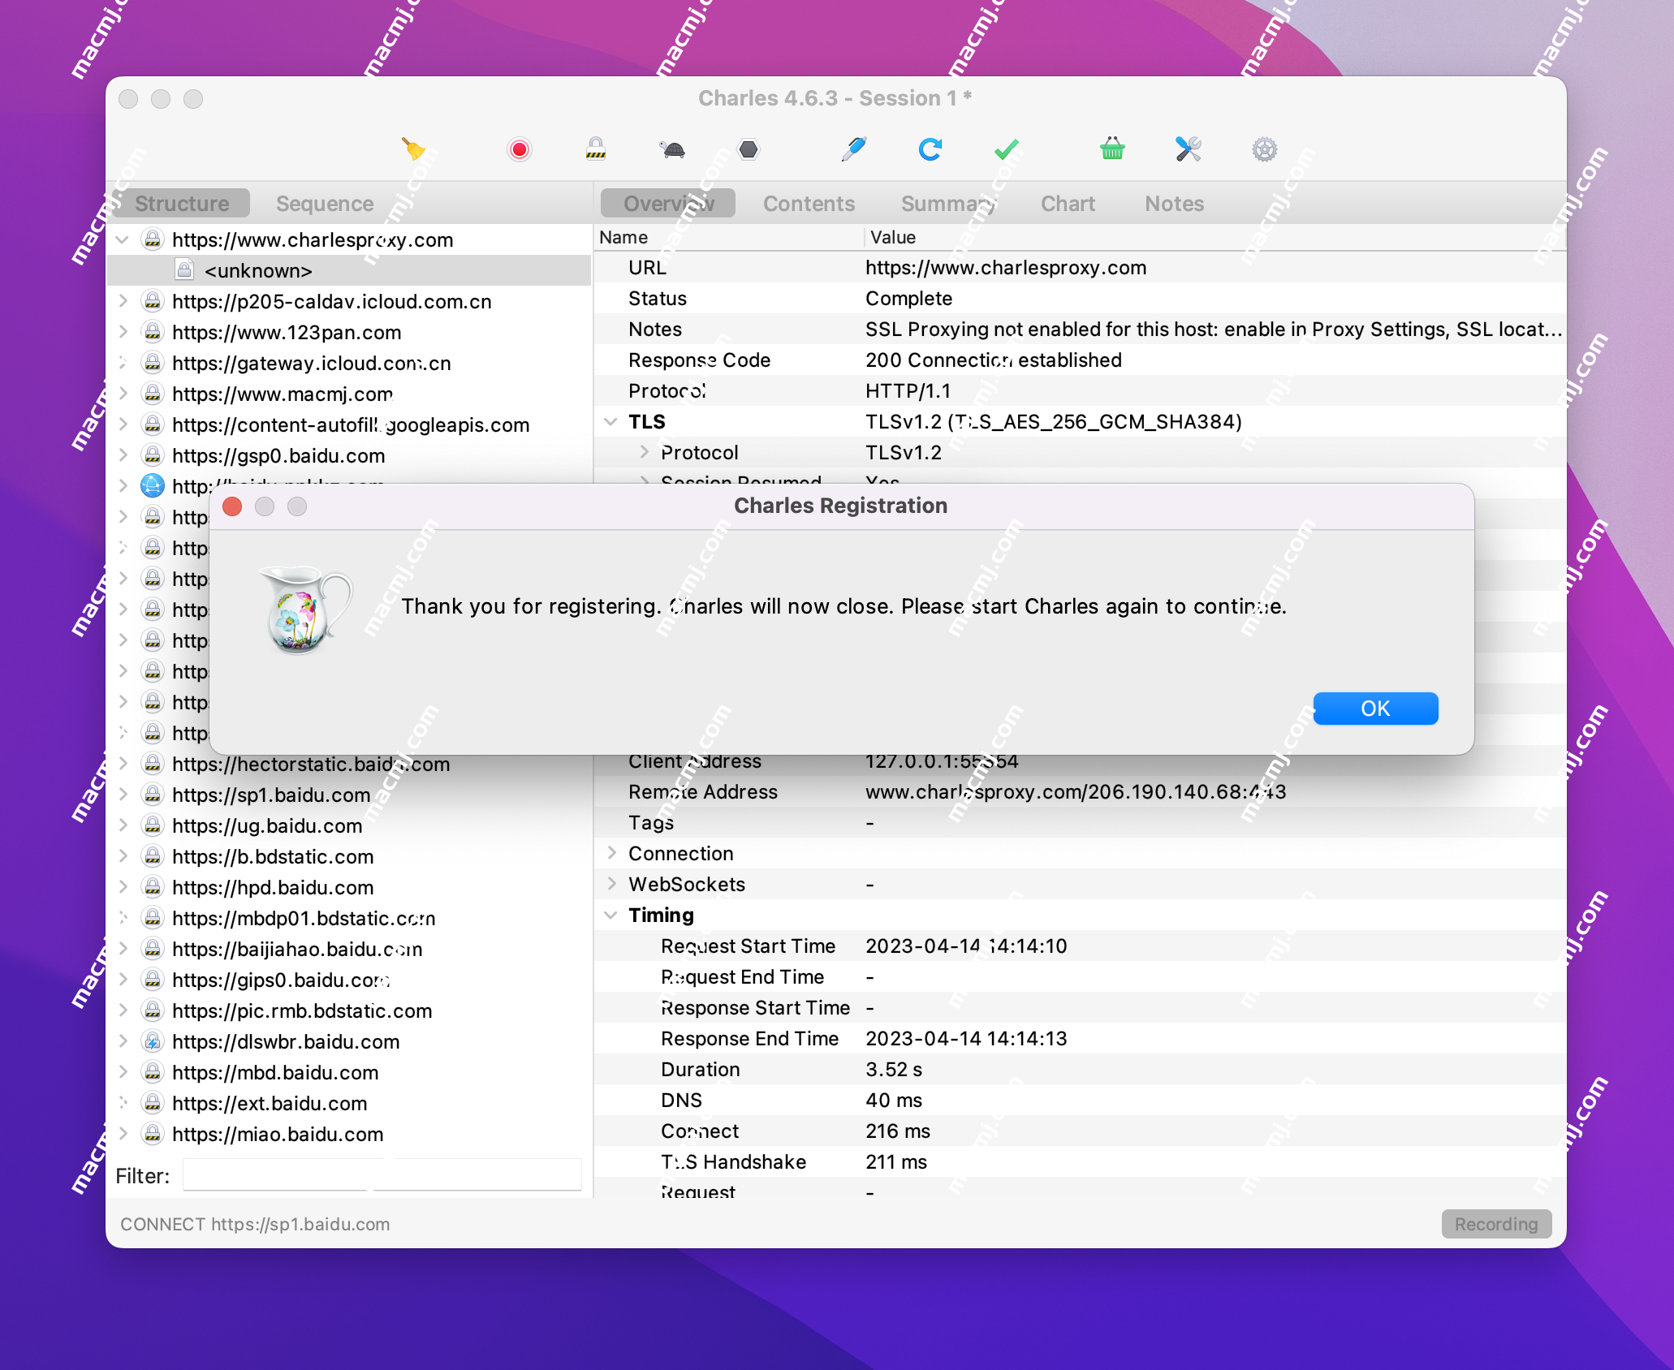The width and height of the screenshot is (1674, 1370).
Task: Click the Name column header
Action: click(729, 237)
